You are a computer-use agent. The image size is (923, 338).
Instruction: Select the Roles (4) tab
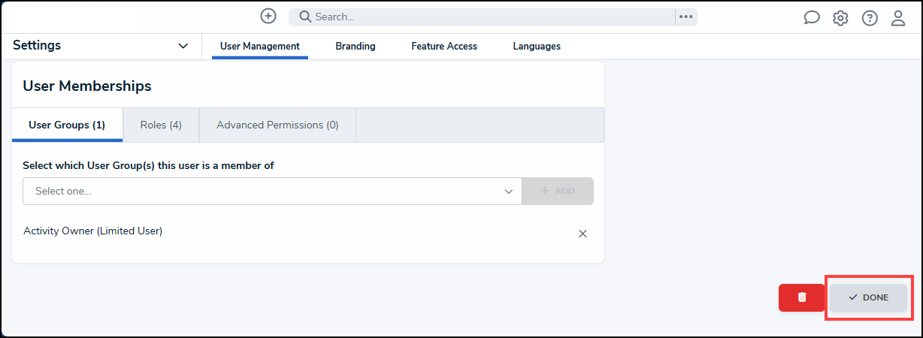click(x=161, y=125)
